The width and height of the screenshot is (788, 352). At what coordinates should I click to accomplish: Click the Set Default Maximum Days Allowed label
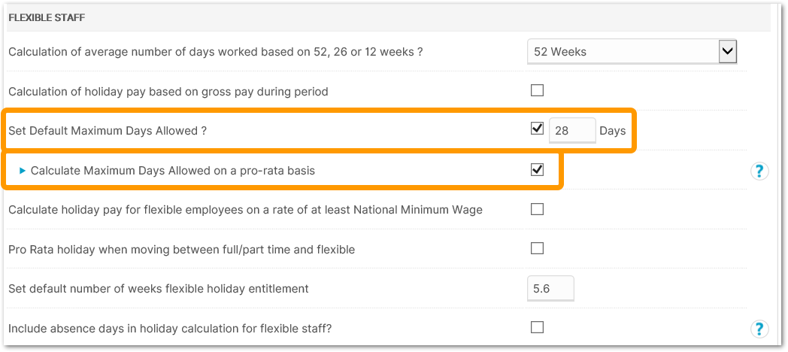point(108,131)
